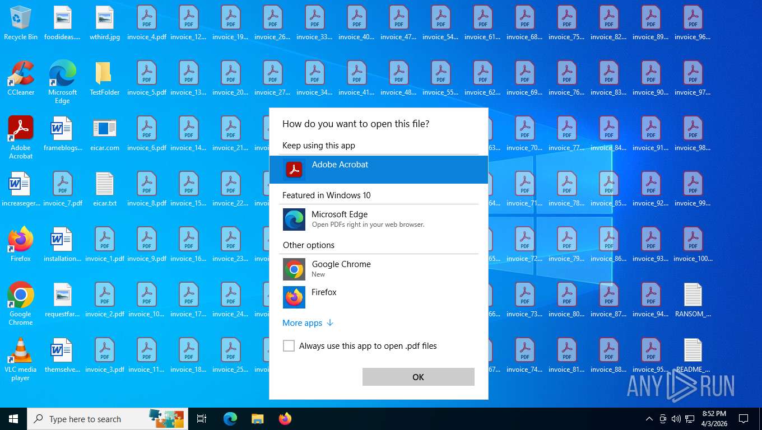Choose Microsoft Edge to open the file
Image resolution: width=762 pixels, height=430 pixels.
click(x=379, y=219)
